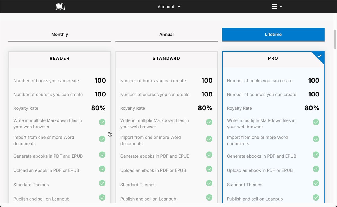Click Reader's checkmark for Publish and sell on Leanpub
Viewport: 337px width, 207px height.
coord(102,197)
